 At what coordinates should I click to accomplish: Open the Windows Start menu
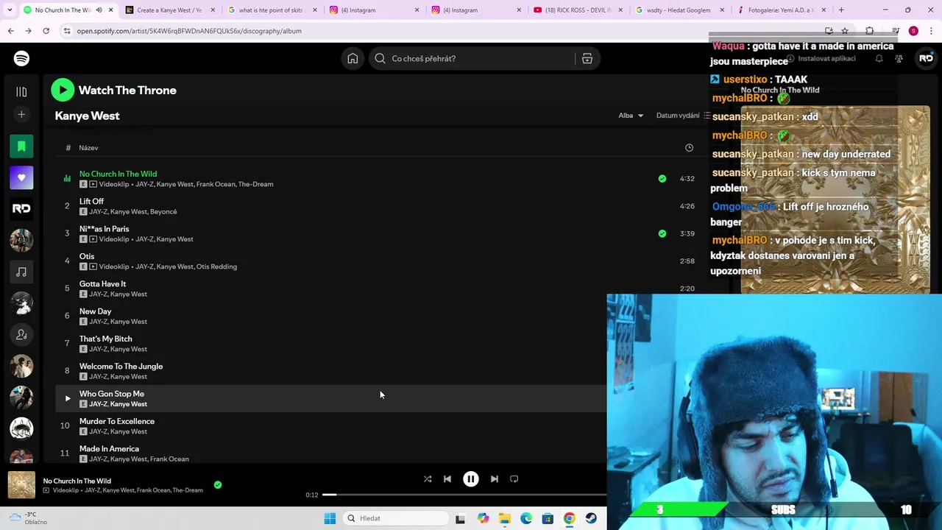pos(330,518)
